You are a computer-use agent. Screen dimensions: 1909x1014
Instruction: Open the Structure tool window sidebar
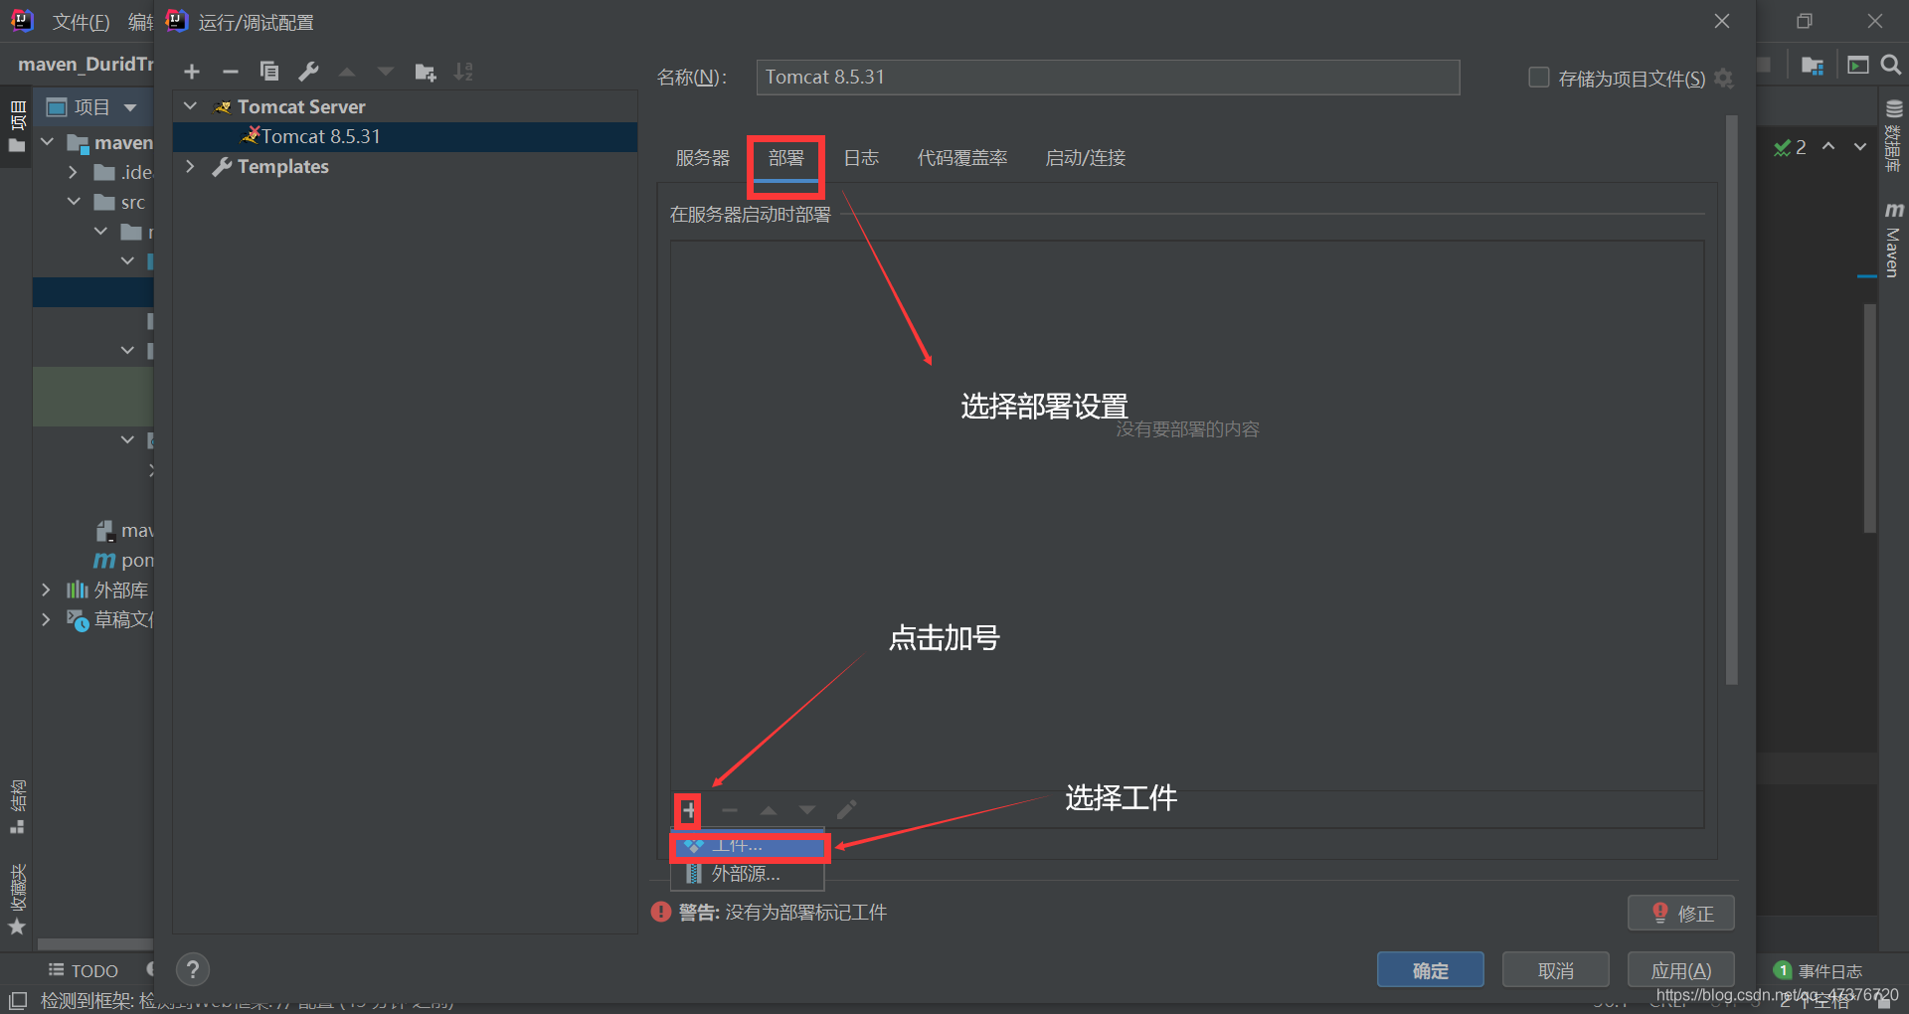pyautogui.click(x=17, y=807)
